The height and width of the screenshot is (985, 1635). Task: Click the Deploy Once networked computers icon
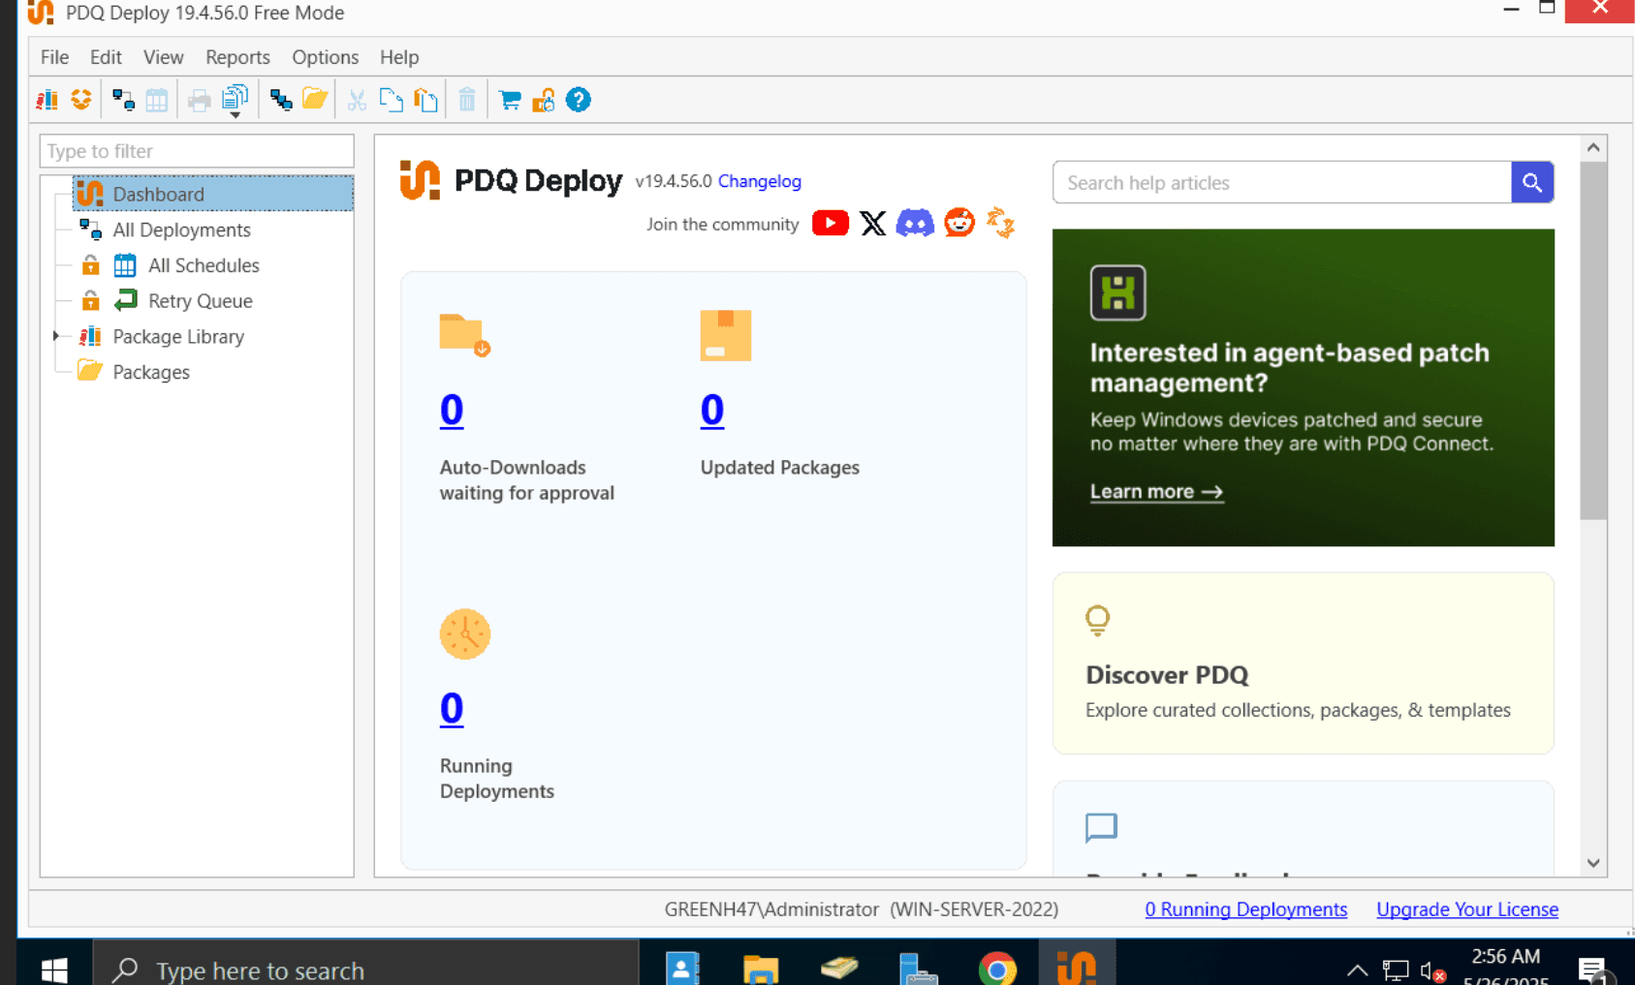123,100
